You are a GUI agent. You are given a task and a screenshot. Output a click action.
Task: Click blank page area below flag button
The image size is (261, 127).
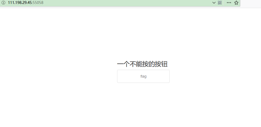(x=143, y=104)
